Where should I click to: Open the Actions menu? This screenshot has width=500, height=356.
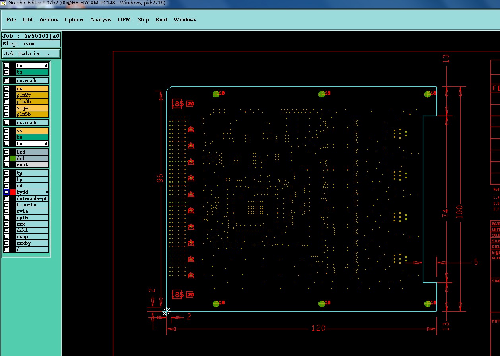[x=48, y=19]
